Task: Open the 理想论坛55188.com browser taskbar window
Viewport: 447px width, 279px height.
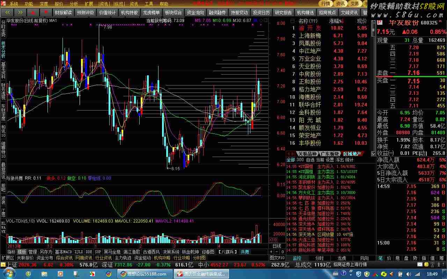Action: [145, 274]
